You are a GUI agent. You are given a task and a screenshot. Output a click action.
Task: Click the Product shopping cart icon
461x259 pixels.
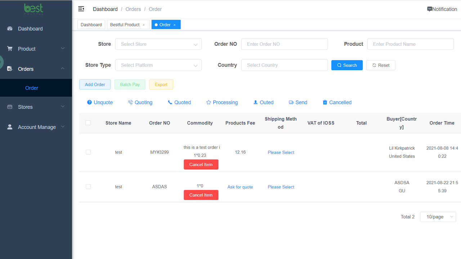10,49
